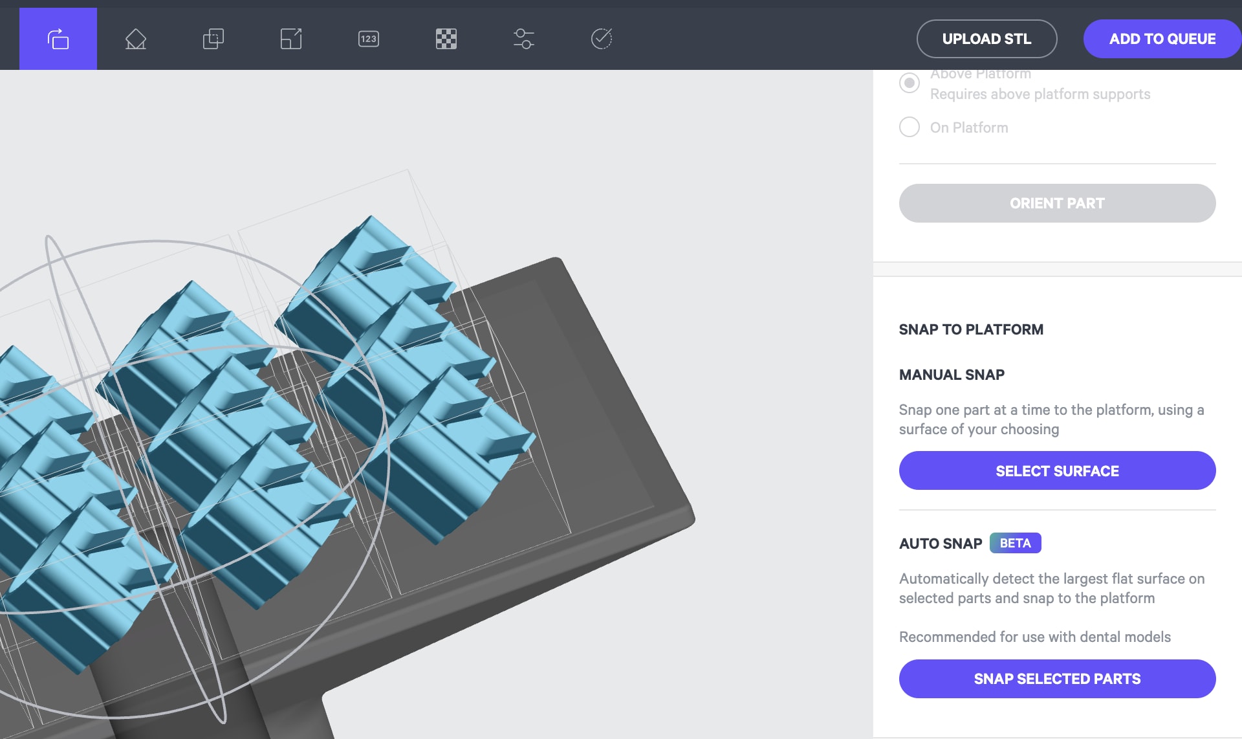Click the checkerboard pattern view icon
Screen dimensions: 1242x739
446,38
